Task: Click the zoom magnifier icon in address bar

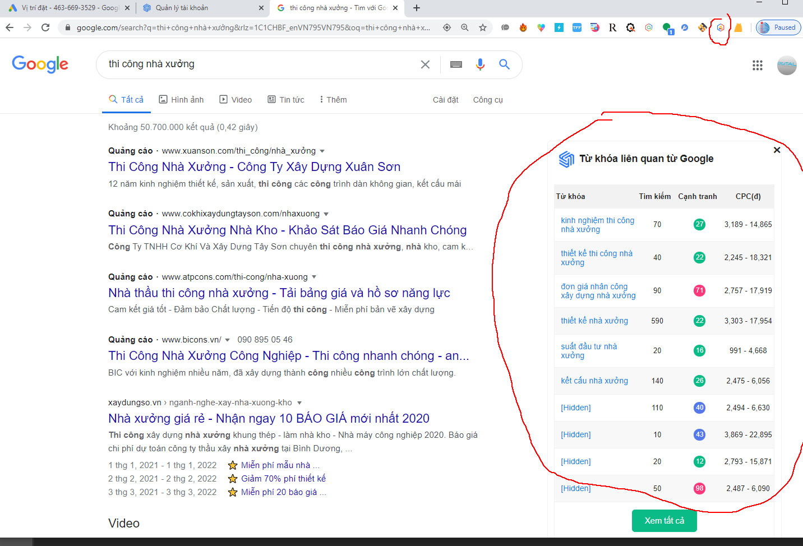Action: [465, 27]
